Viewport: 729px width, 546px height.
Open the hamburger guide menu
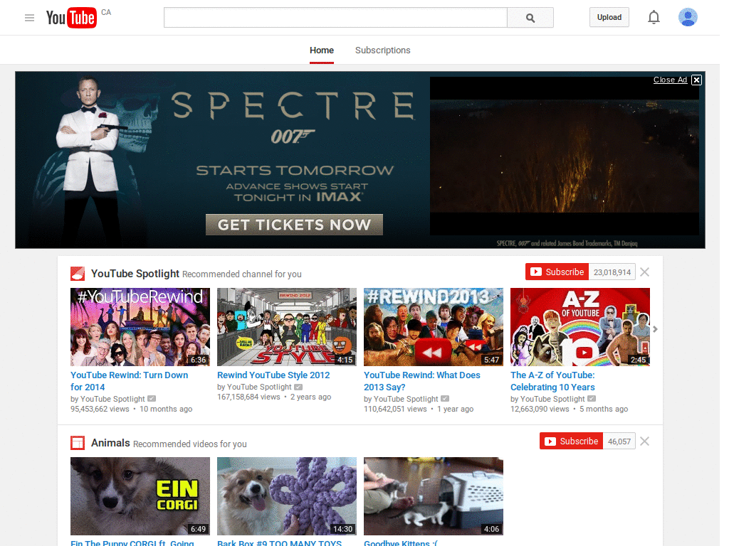[29, 18]
